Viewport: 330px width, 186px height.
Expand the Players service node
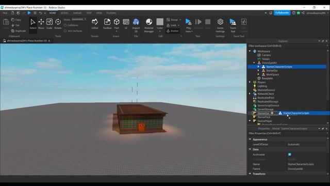(x=250, y=82)
